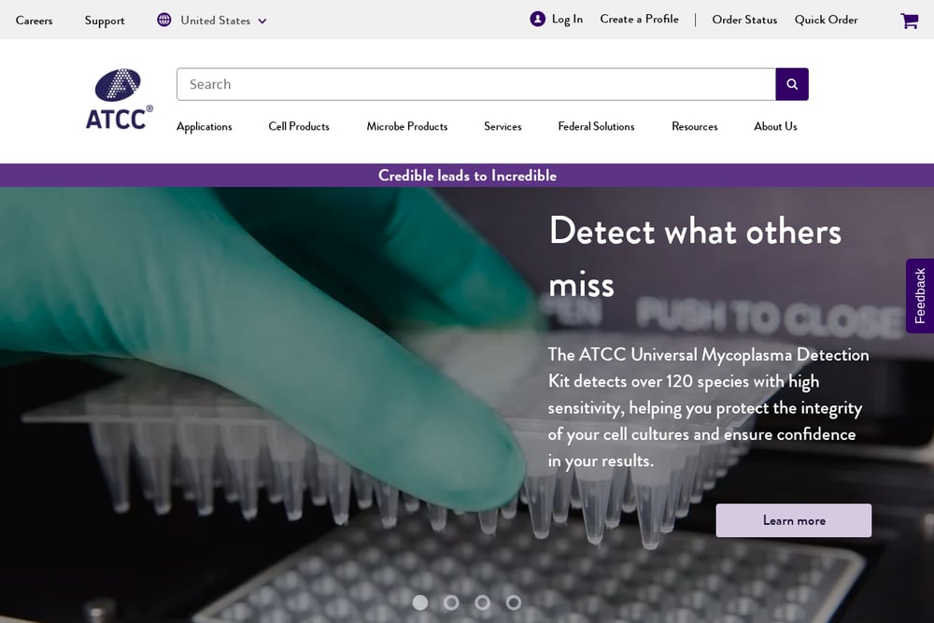
Task: Click the globe icon beside United States
Action: [x=163, y=20]
